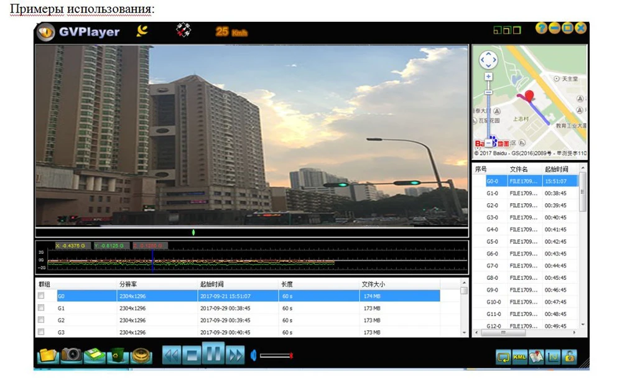Viewport: 622px width, 380px height.
Task: Save file using the green floppy disk icon
Action: [95, 355]
